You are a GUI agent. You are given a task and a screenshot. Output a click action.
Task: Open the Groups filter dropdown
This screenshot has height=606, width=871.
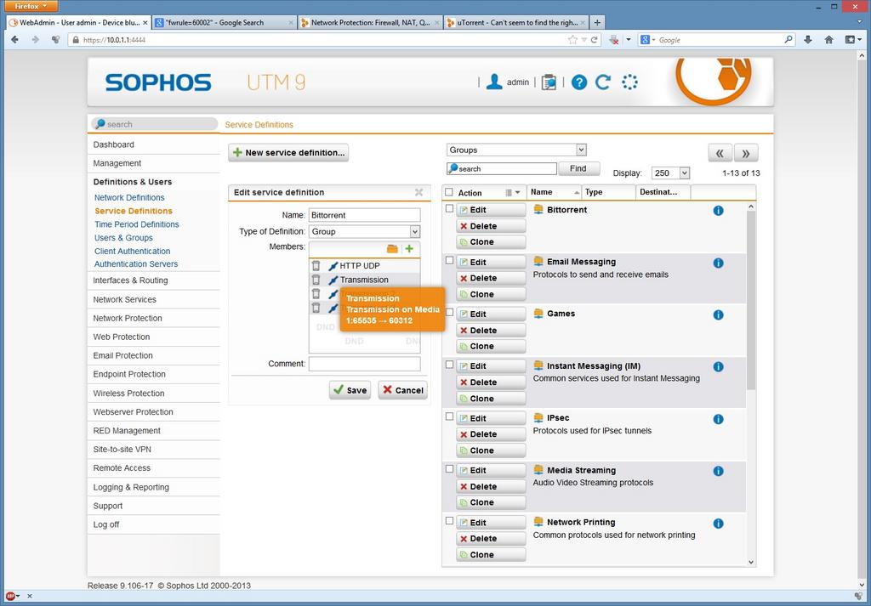(x=516, y=150)
